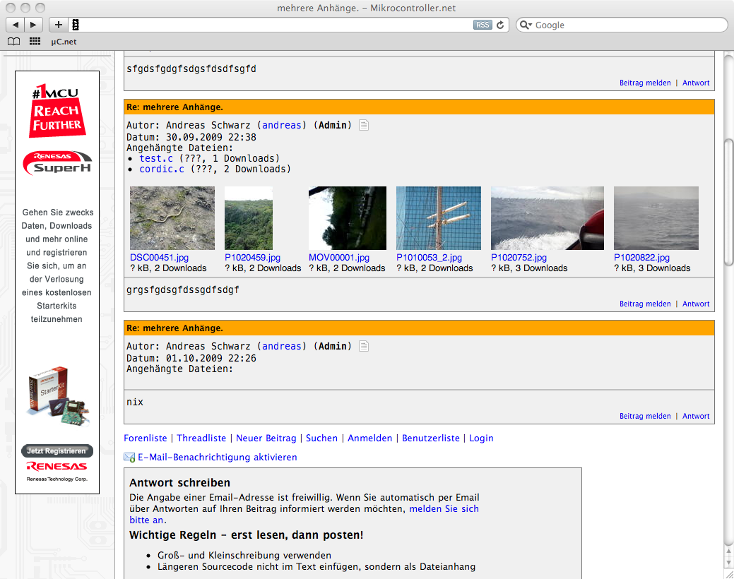Viewport: 734px width, 579px height.
Task: Open Suchen navigation link
Action: point(321,438)
